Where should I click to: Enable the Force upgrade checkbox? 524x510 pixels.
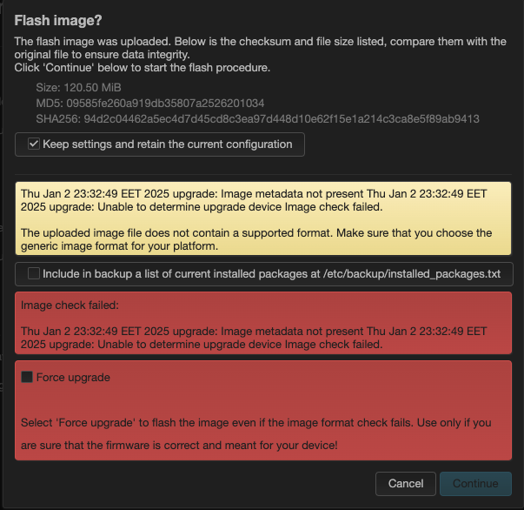27,377
